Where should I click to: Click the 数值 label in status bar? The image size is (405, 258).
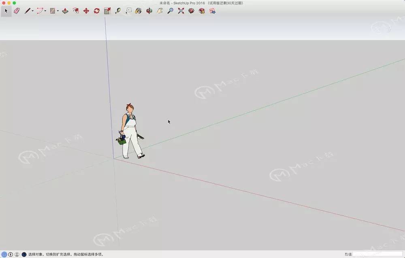(348, 254)
